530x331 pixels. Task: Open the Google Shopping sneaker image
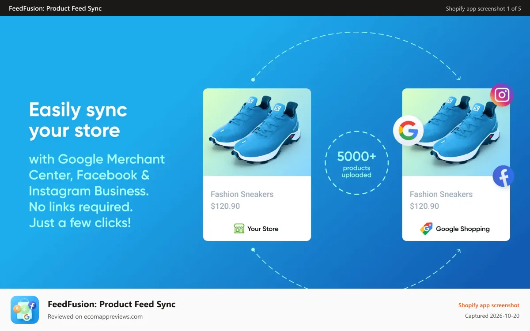456,132
